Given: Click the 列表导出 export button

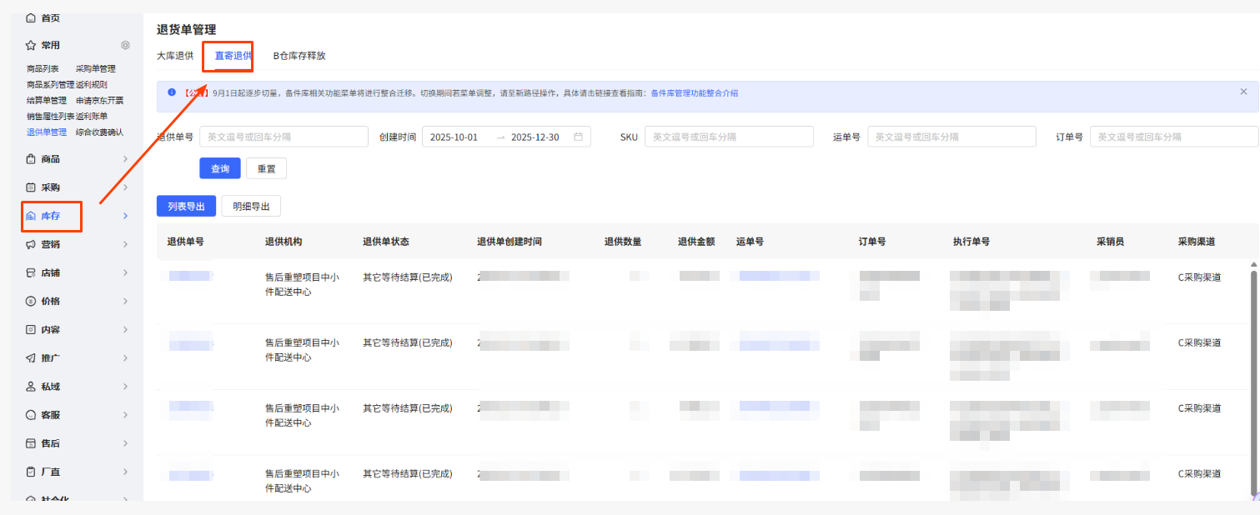Looking at the screenshot, I should [186, 206].
